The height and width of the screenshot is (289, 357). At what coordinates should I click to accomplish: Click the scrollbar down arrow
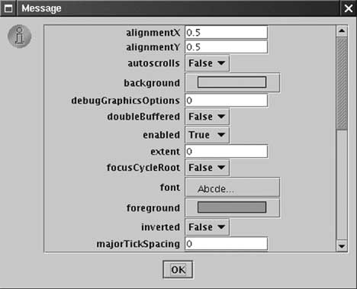[342, 246]
